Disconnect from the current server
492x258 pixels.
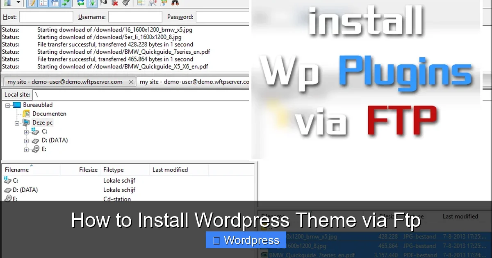(115, 2)
